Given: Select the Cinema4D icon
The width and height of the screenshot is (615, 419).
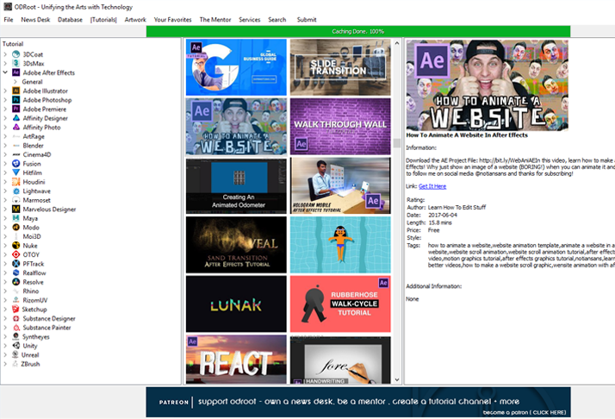Looking at the screenshot, I should point(16,154).
